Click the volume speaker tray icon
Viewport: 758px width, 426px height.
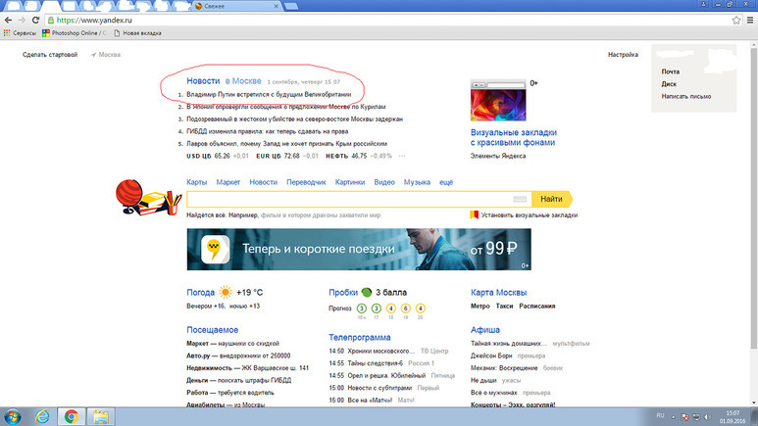click(707, 417)
